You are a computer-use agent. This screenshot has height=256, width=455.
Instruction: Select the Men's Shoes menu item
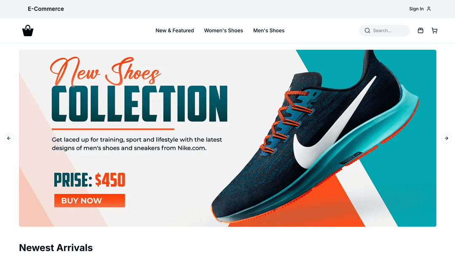coord(269,30)
